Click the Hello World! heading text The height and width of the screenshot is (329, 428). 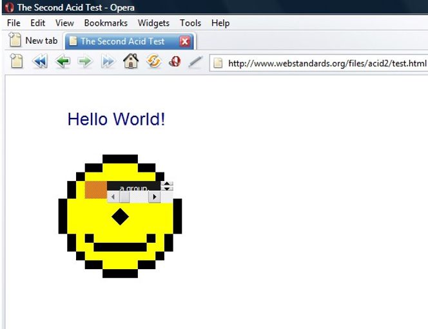[x=116, y=119]
